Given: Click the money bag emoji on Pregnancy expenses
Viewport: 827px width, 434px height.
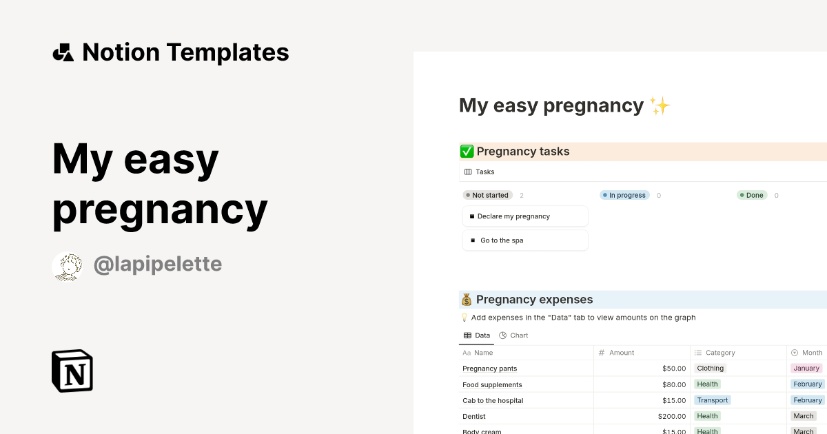Looking at the screenshot, I should pyautogui.click(x=466, y=300).
